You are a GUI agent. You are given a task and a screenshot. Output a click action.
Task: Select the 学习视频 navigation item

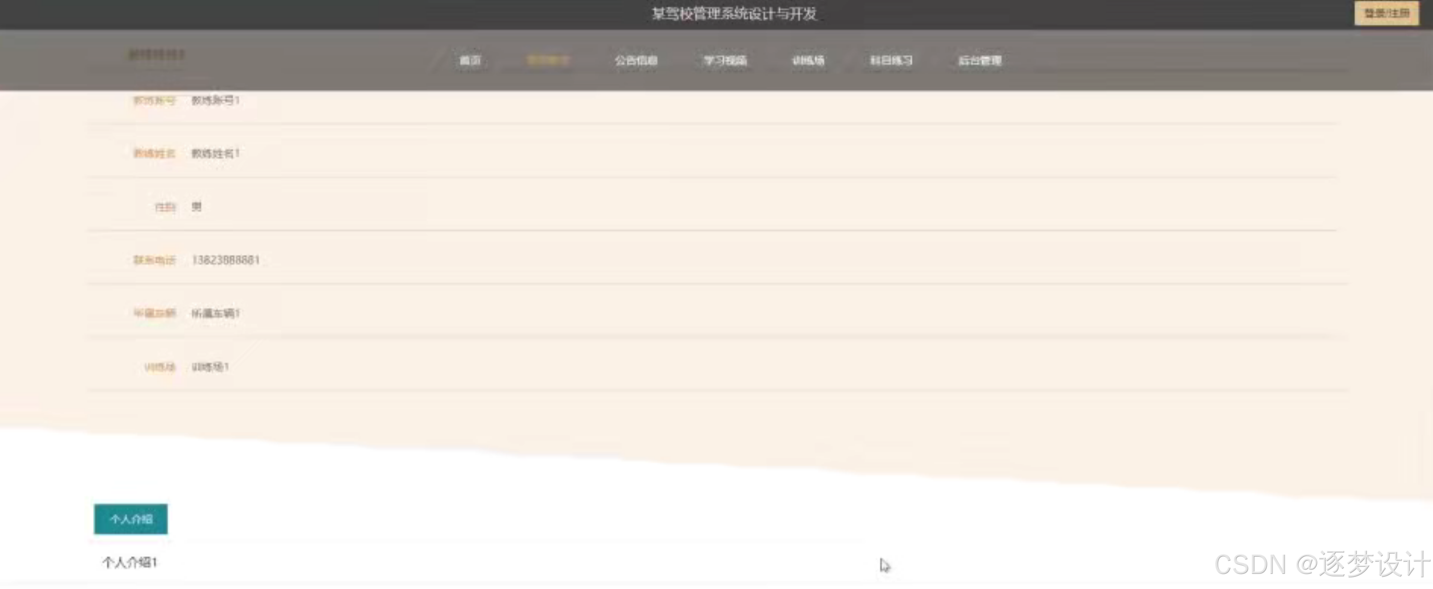pos(724,60)
